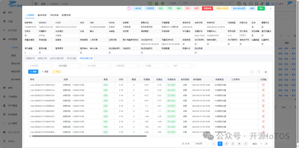299x148 pixels.
Task: Click the green 同步 sync button
Action: (x=261, y=8)
